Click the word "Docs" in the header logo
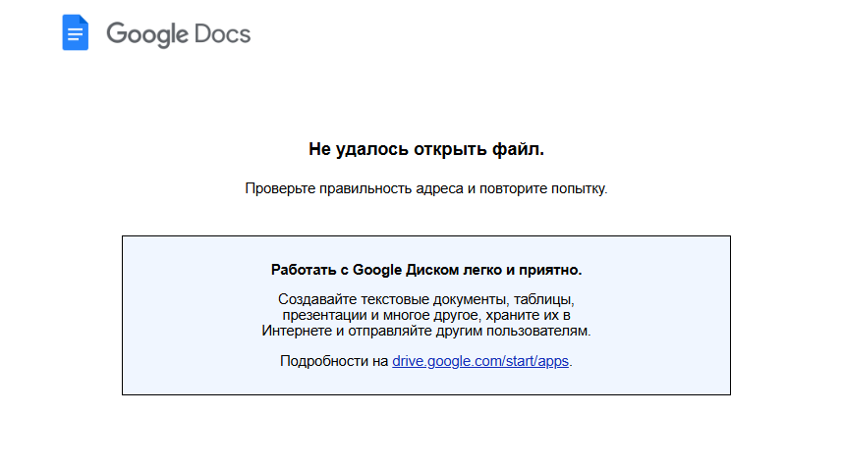 tap(223, 33)
